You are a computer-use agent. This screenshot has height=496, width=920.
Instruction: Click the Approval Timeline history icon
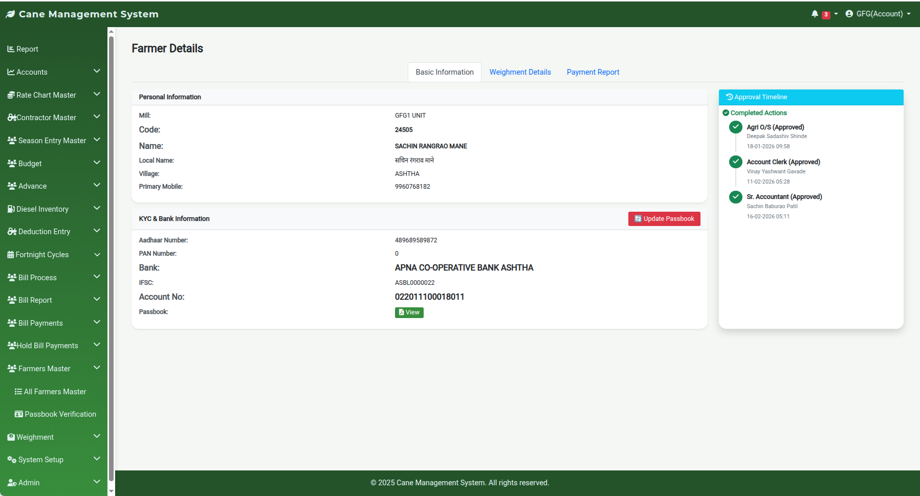tap(729, 97)
